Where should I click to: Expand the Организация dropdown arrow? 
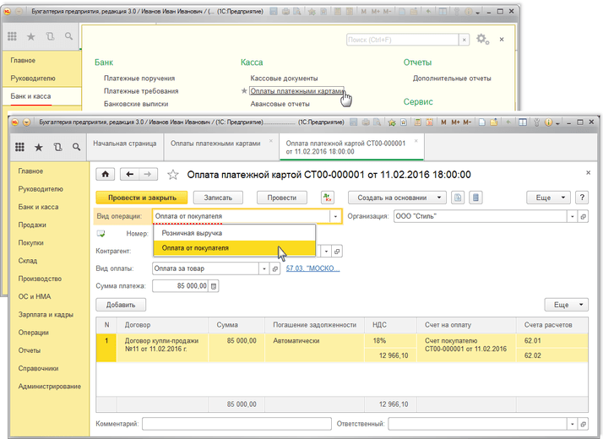(x=573, y=216)
